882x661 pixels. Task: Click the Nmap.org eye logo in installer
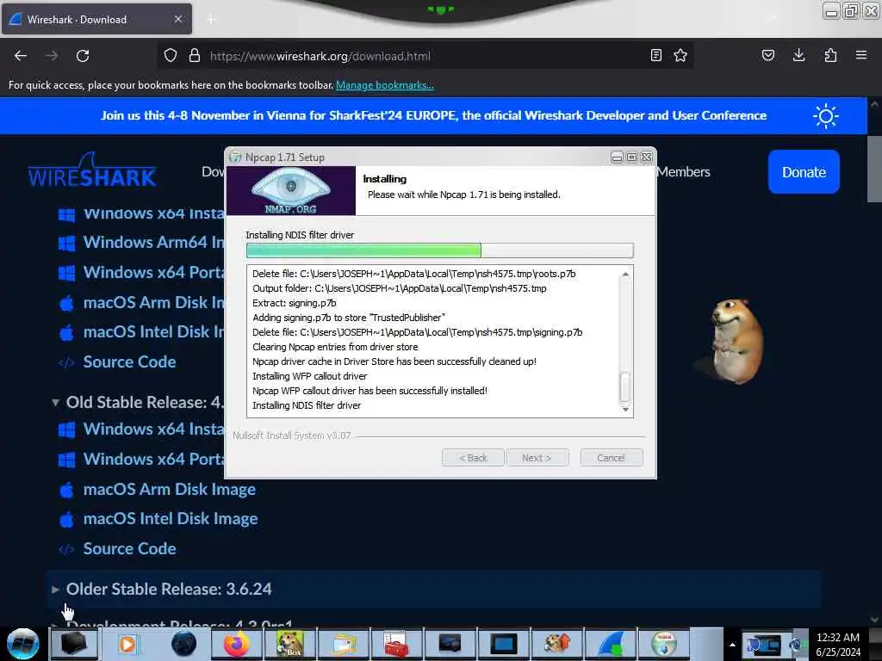[x=291, y=190]
